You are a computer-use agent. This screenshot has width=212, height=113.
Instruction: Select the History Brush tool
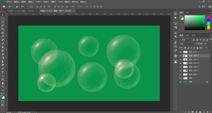click(3, 51)
